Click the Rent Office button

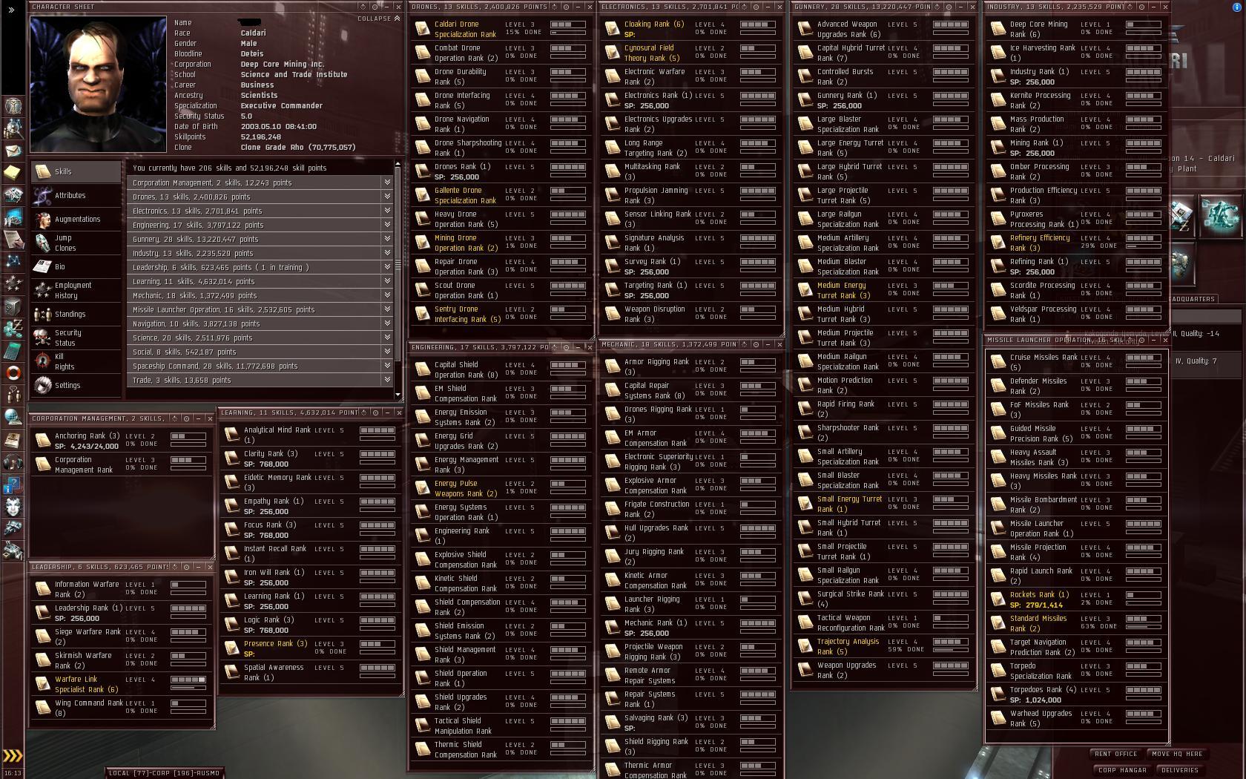[1115, 754]
